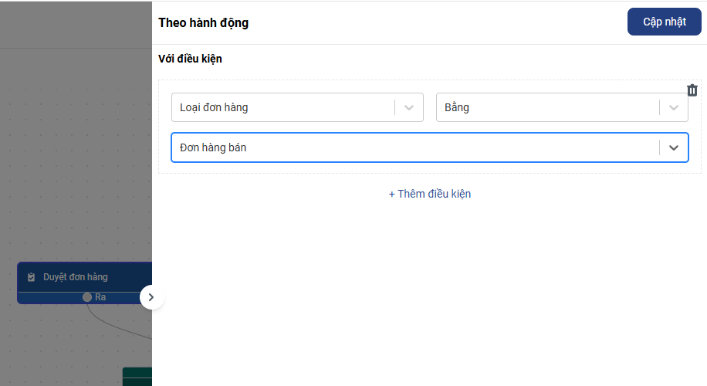Expand the Bằng operator dropdown arrow
Screen dimensions: 707x386
674,107
